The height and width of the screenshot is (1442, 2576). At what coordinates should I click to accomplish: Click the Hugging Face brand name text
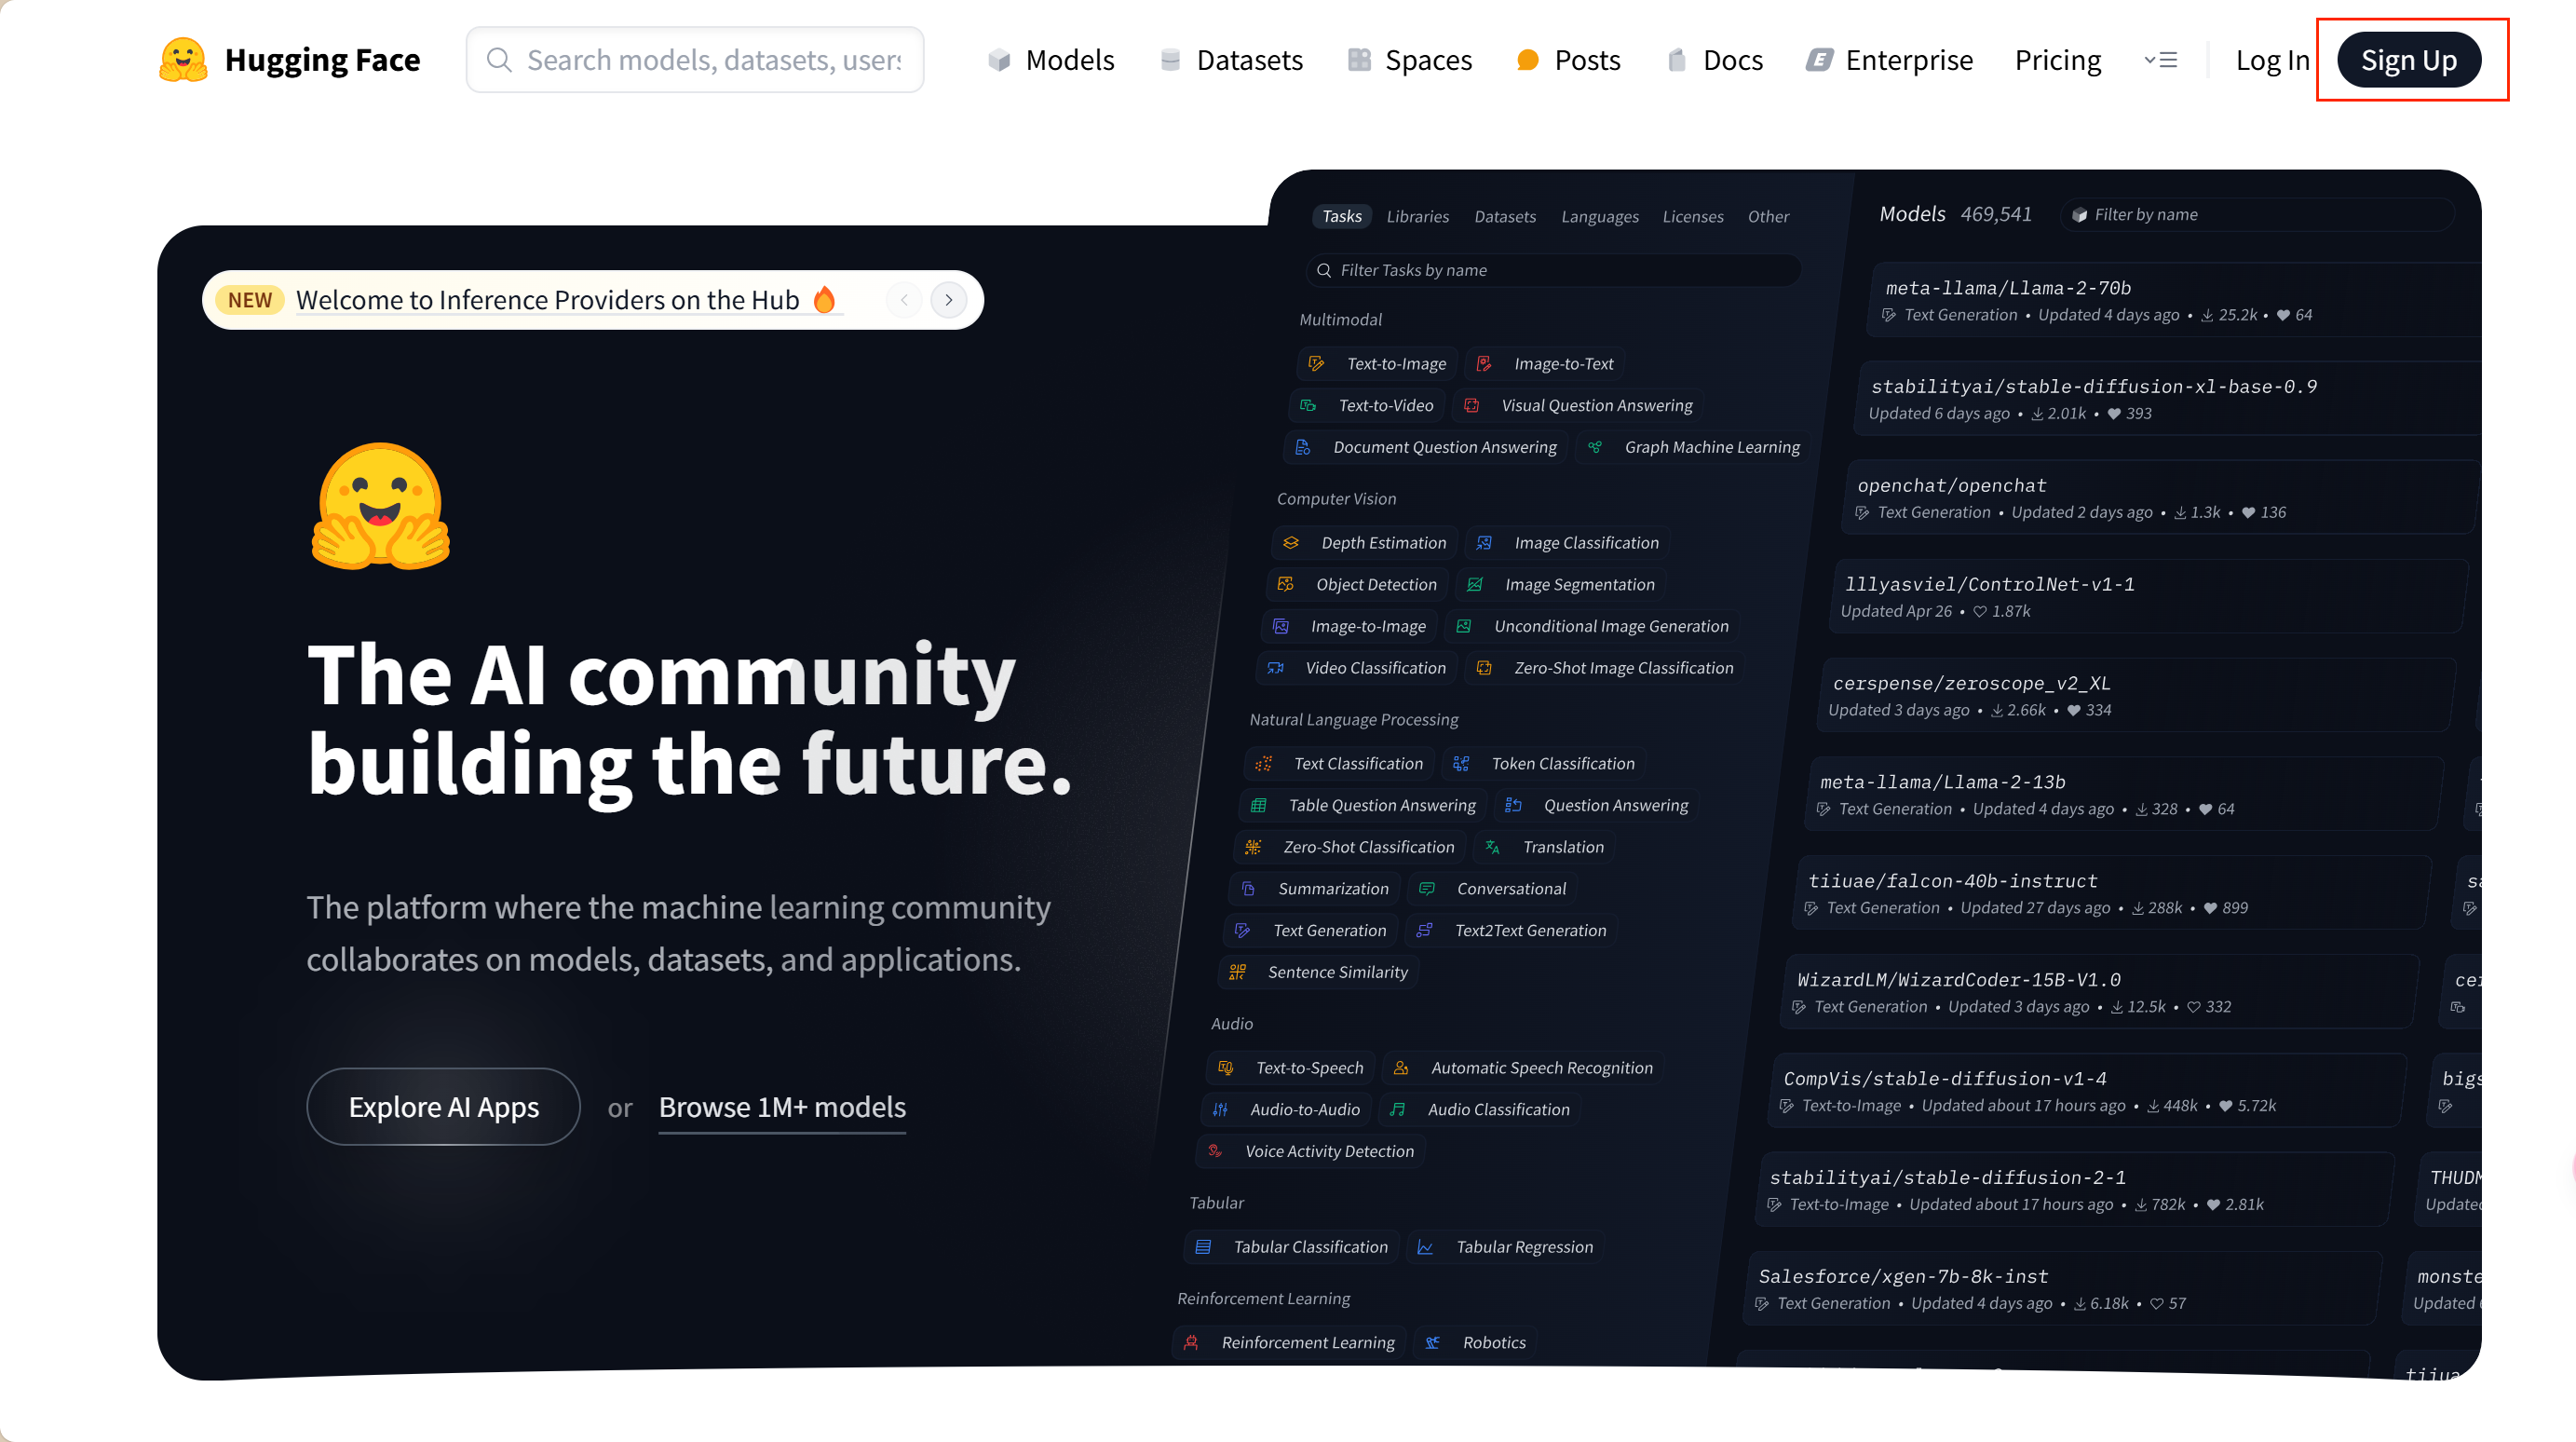click(322, 60)
